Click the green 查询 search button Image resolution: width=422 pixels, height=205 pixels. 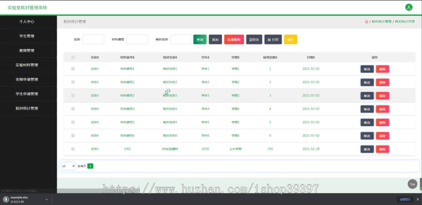pos(200,39)
